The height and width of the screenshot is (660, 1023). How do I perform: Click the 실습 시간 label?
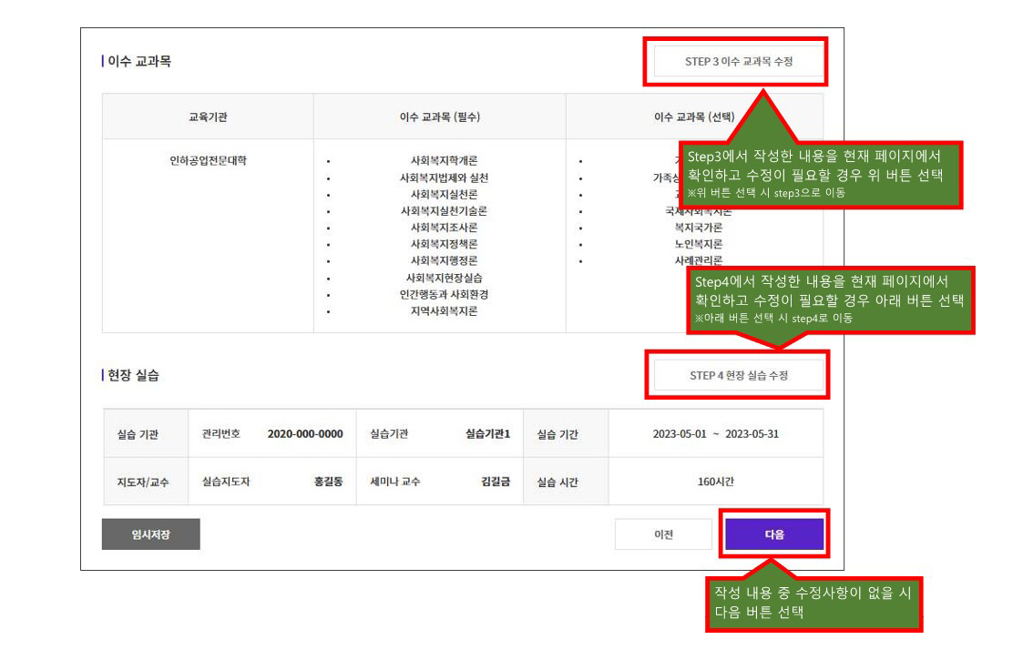558,482
